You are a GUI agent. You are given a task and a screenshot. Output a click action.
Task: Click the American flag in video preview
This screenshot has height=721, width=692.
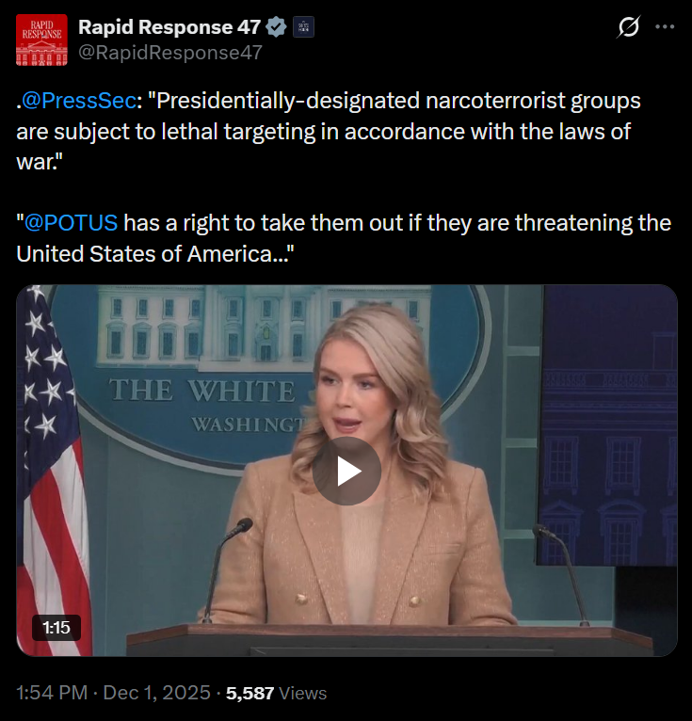(x=52, y=471)
